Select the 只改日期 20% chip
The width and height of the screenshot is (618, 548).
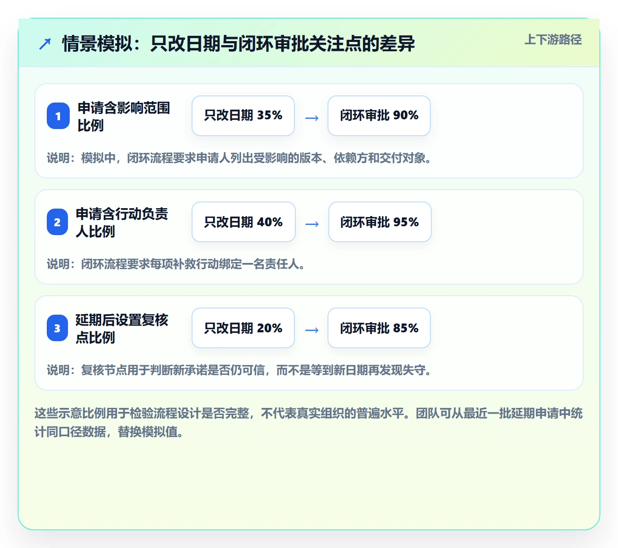(x=243, y=328)
